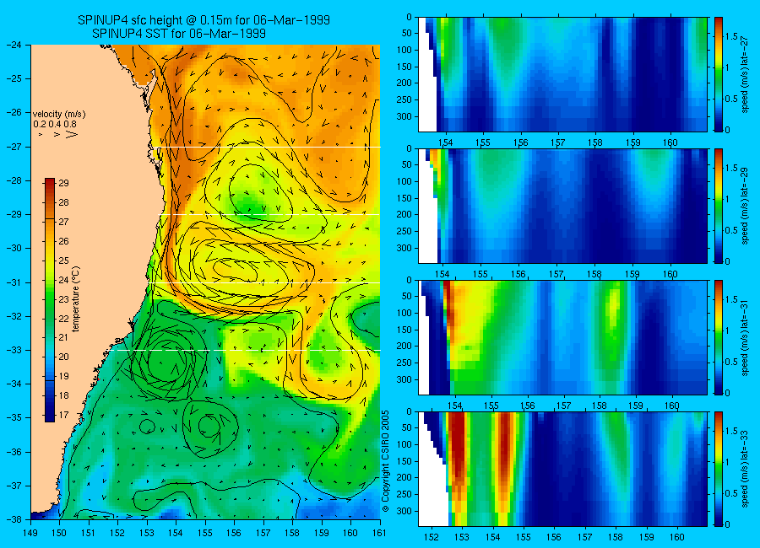
Task: Click the largest 0.8 velocity legend arrow
Action: pos(71,135)
